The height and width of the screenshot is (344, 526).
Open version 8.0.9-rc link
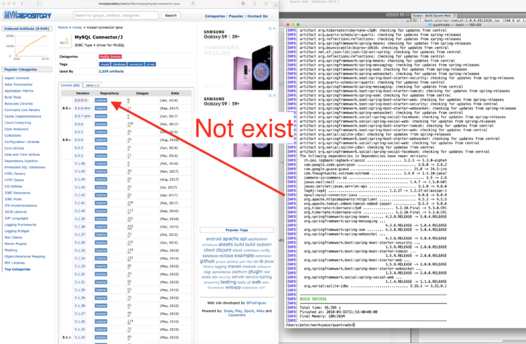(82, 101)
